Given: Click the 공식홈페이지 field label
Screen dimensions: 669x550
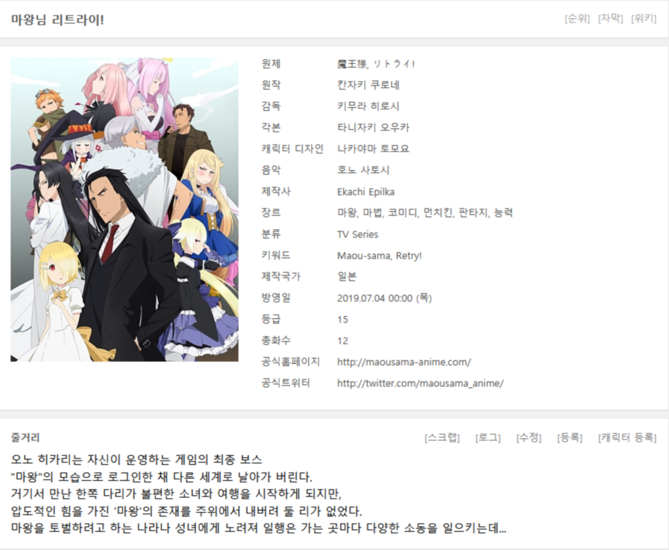Looking at the screenshot, I should pyautogui.click(x=291, y=362).
